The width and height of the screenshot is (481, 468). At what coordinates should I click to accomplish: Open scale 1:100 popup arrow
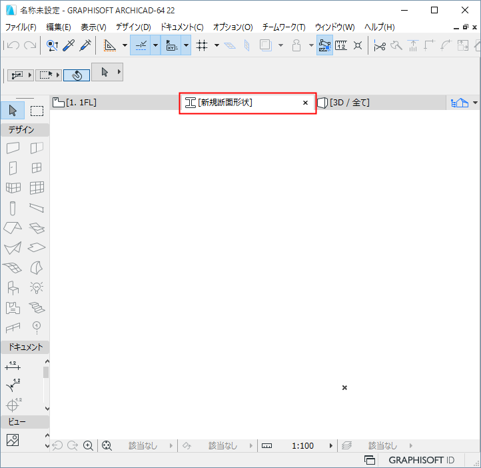tap(330, 445)
